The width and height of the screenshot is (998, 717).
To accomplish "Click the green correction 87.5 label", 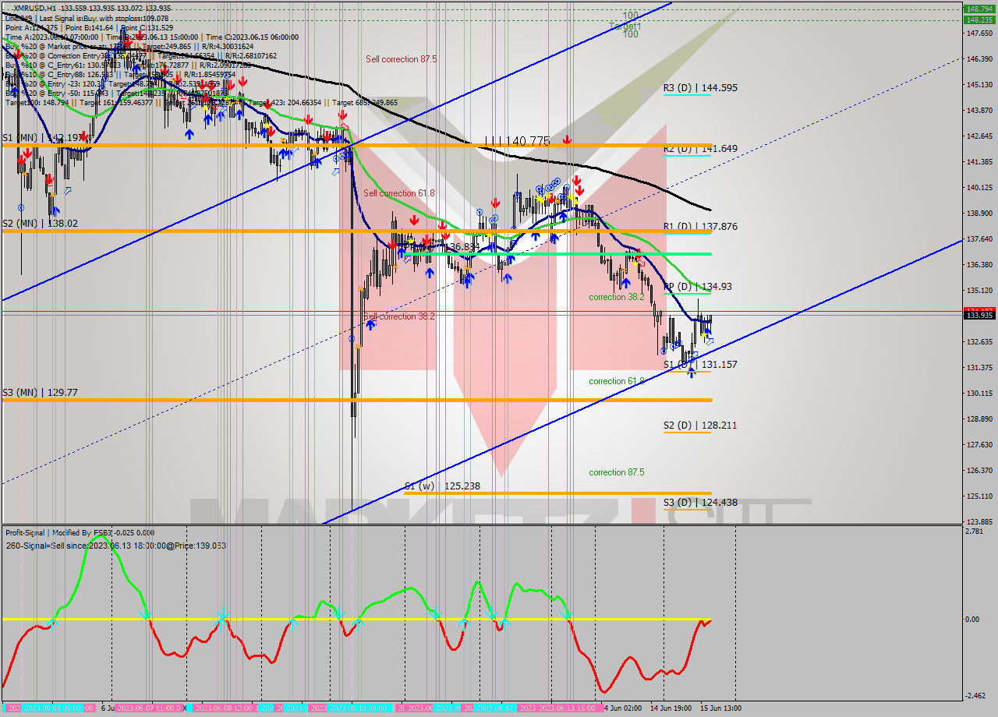I will click(617, 472).
